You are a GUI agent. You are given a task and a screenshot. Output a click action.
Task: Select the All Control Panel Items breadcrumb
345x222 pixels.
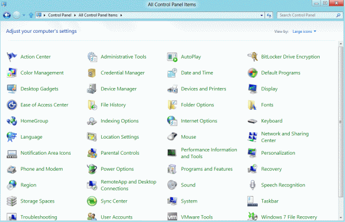(98, 15)
